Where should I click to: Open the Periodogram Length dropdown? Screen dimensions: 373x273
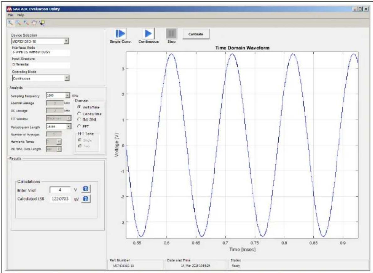pyautogui.click(x=69, y=127)
